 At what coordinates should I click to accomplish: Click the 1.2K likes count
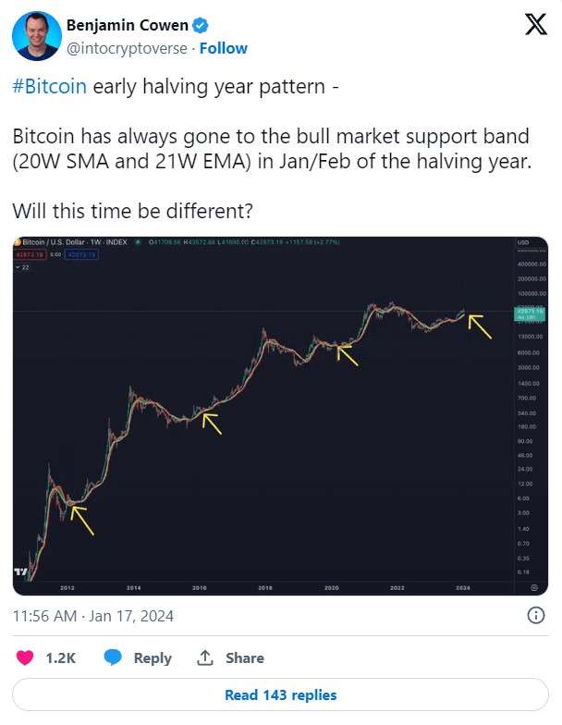coord(61,658)
